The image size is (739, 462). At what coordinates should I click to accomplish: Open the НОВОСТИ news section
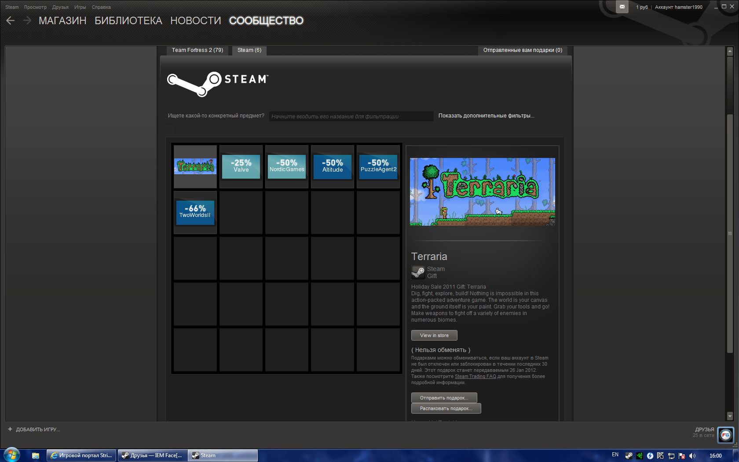coord(196,21)
